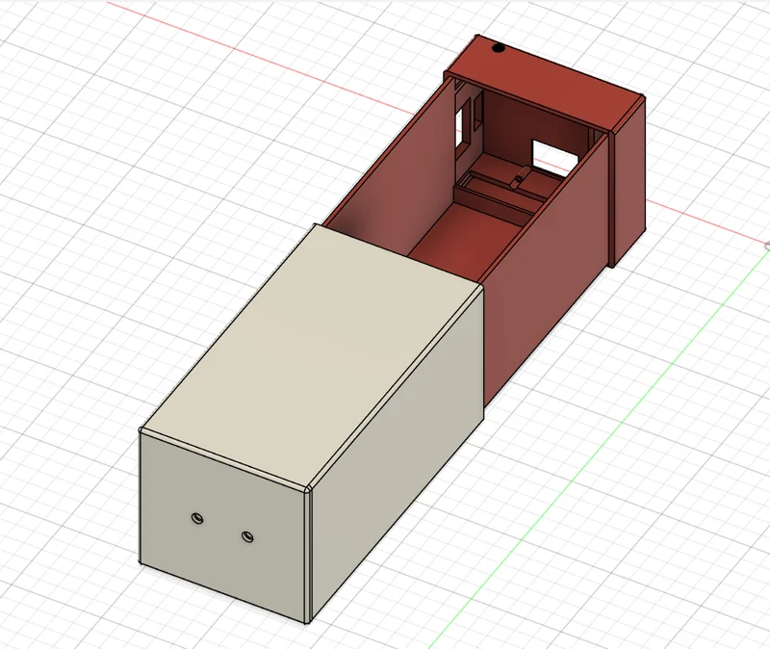Select the black round hole on the red top

[x=498, y=48]
